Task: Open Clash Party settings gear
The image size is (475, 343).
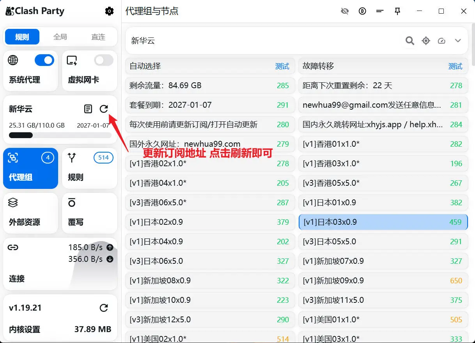Action: [x=109, y=11]
